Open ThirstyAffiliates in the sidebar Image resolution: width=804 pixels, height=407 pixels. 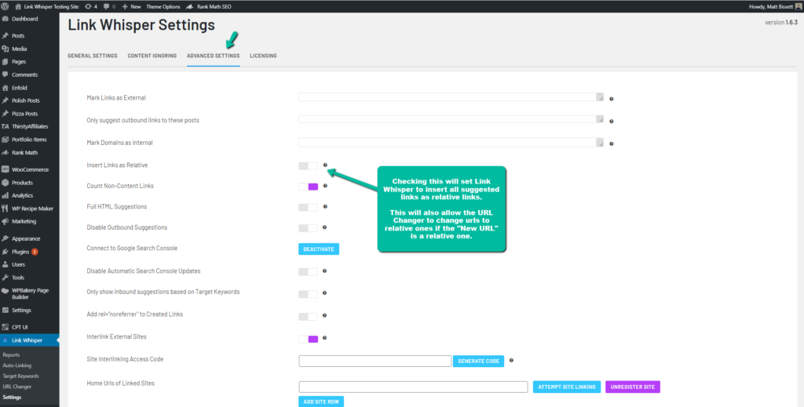29,126
